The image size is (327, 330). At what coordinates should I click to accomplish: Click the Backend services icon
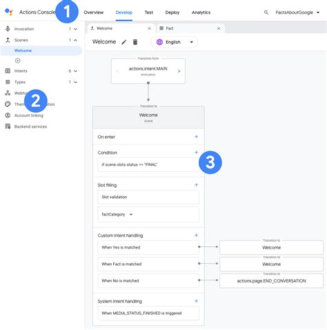tap(8, 126)
